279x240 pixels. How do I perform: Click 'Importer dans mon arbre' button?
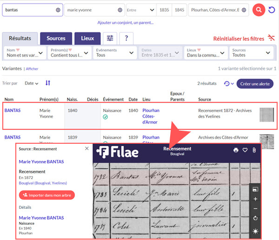(x=46, y=195)
